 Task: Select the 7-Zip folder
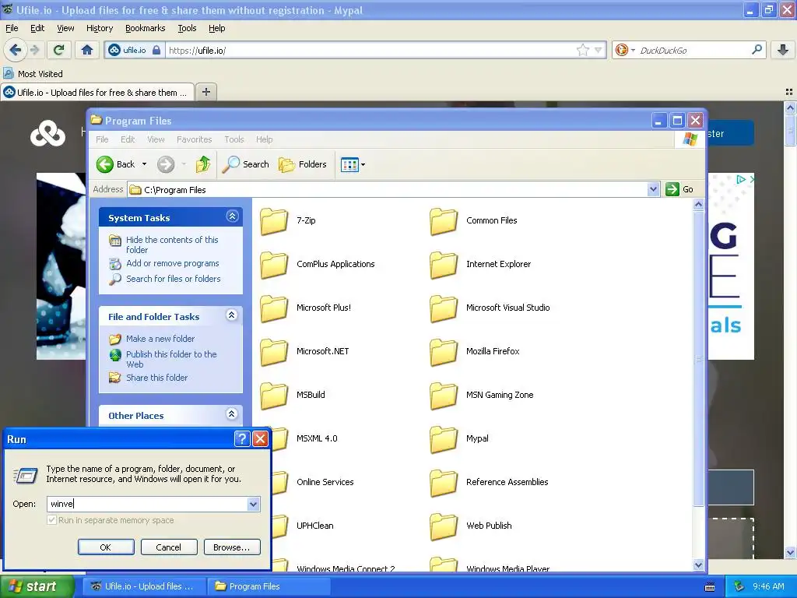288,221
